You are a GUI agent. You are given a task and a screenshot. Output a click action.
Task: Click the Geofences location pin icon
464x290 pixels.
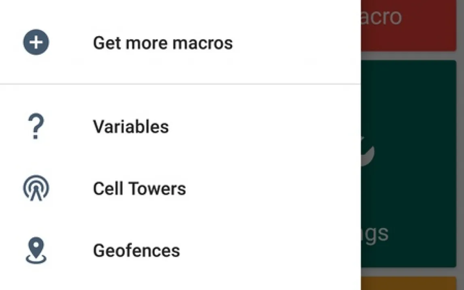tap(36, 250)
